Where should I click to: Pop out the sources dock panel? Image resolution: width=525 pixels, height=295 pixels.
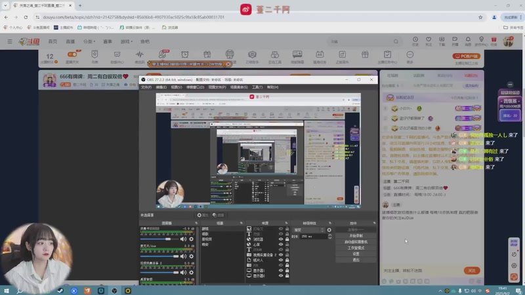point(286,223)
